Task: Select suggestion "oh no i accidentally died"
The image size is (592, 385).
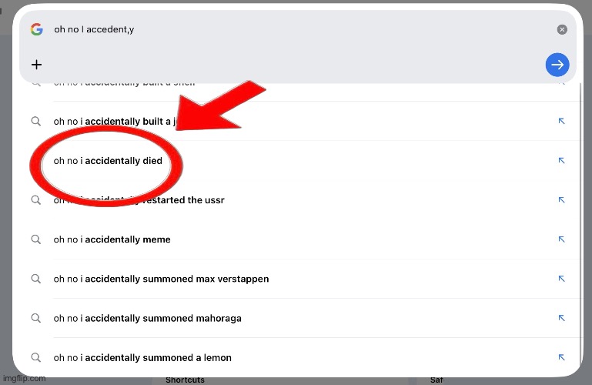Action: pos(108,161)
